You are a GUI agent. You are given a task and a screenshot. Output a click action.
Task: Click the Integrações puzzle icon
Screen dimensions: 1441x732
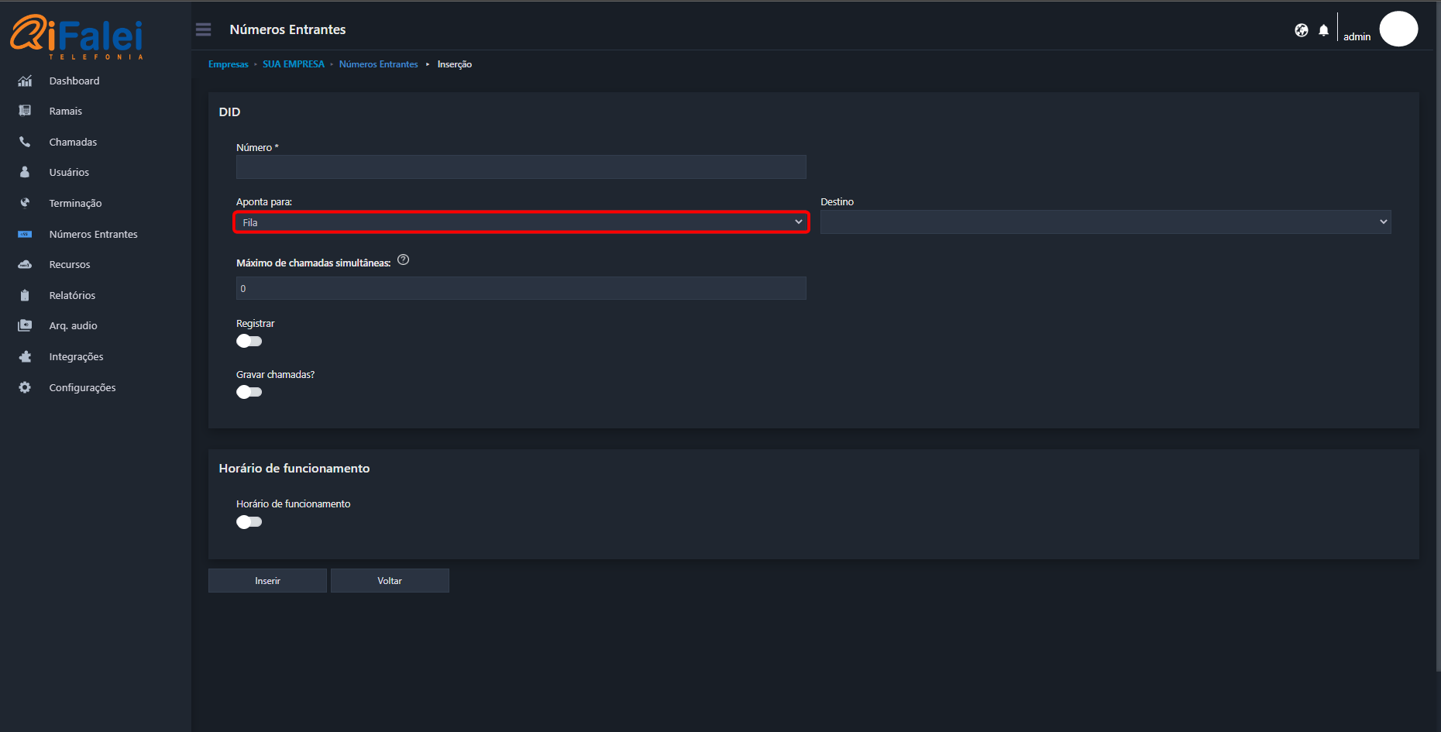(25, 356)
